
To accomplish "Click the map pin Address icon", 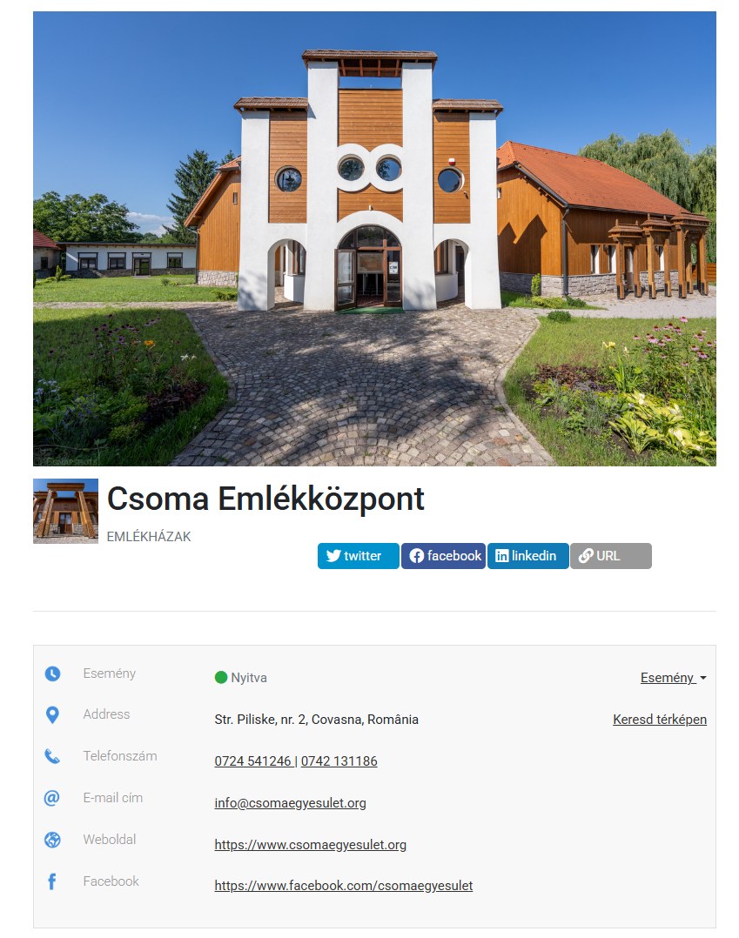I will pyautogui.click(x=52, y=715).
